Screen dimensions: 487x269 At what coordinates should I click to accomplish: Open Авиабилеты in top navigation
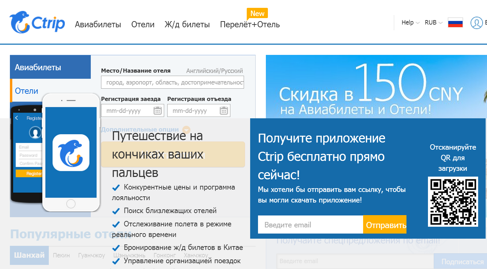point(98,25)
